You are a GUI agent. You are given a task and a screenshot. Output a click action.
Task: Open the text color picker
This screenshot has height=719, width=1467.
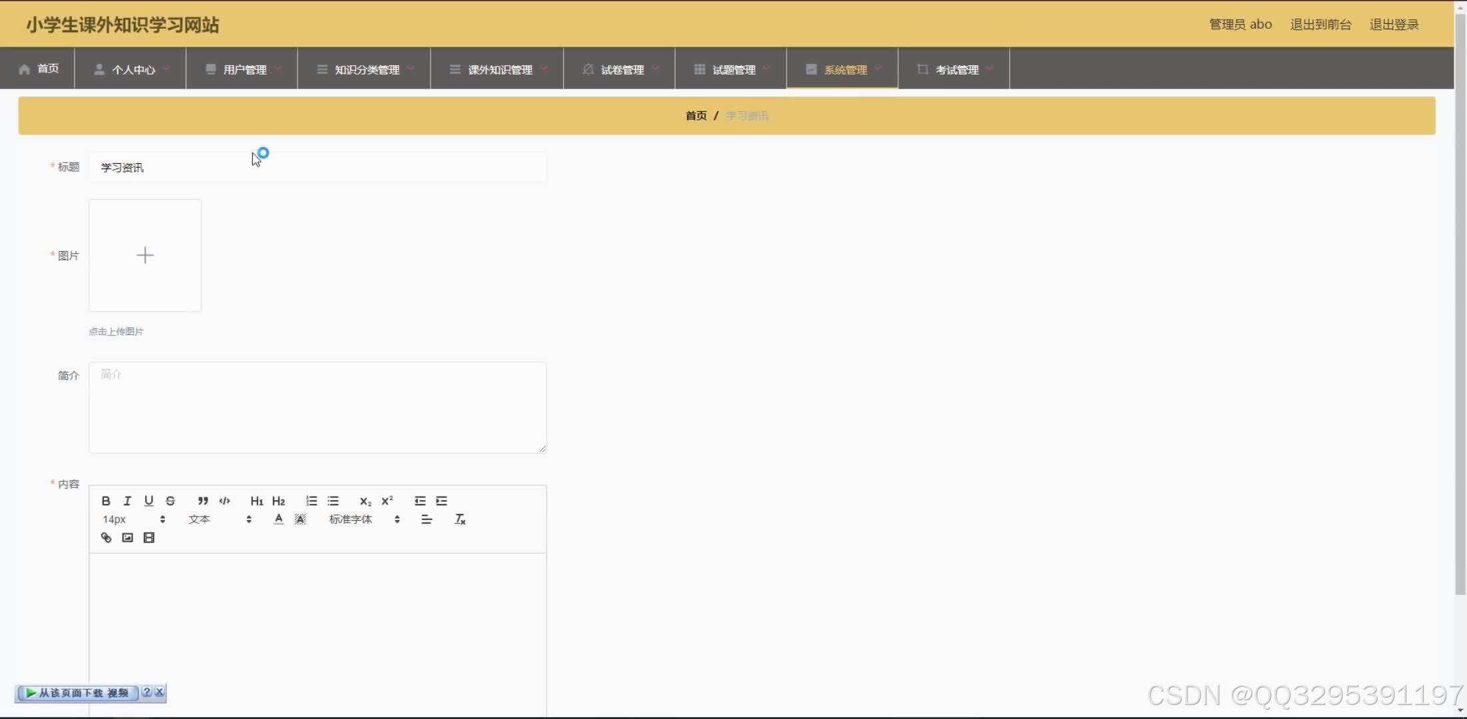tap(279, 519)
